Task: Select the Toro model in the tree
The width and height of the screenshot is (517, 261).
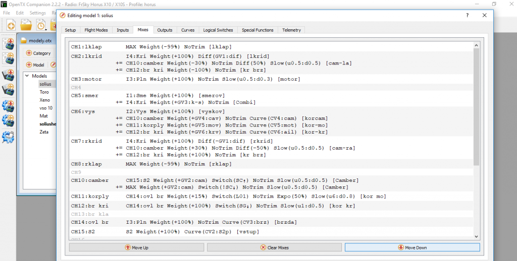Action: click(x=44, y=92)
